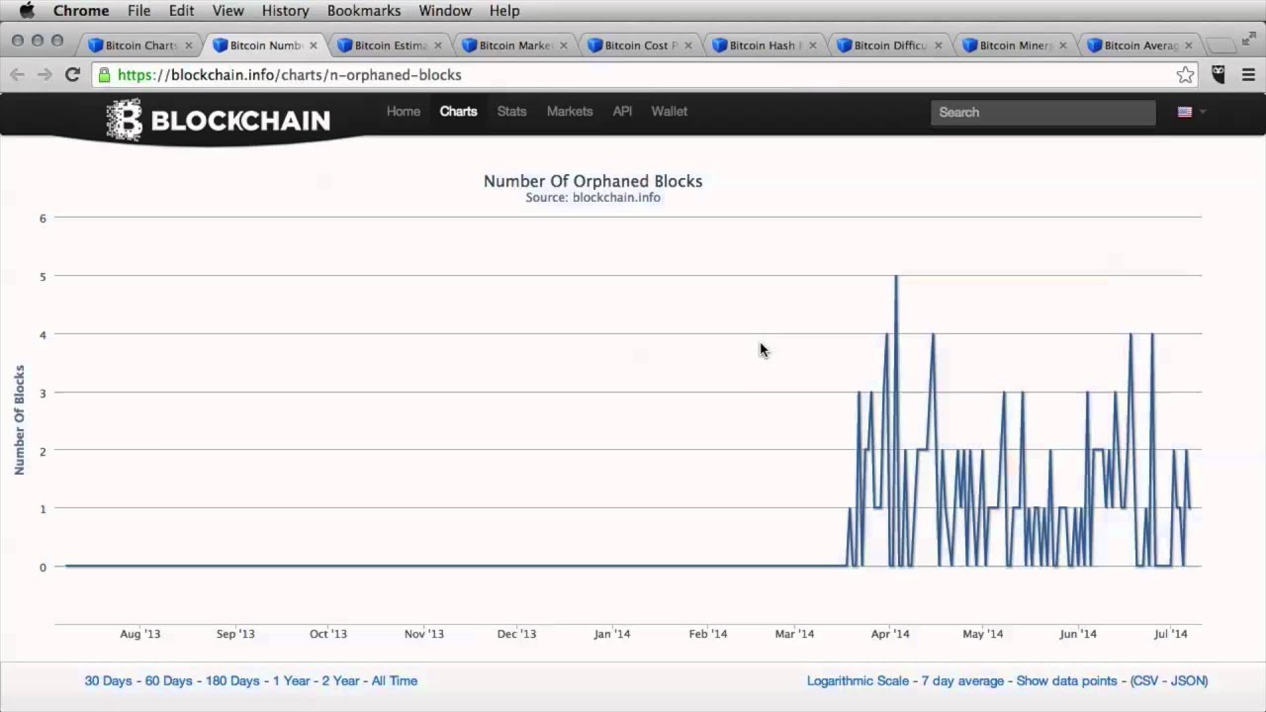
Task: Show 1 Year of chart data
Action: point(291,680)
